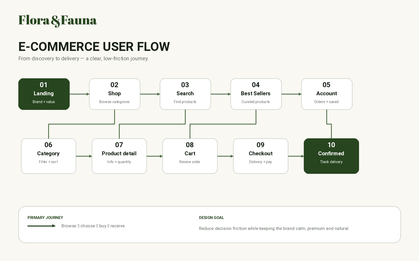
Task: Click arrow connector from Shop to Search
Action: tap(150, 94)
